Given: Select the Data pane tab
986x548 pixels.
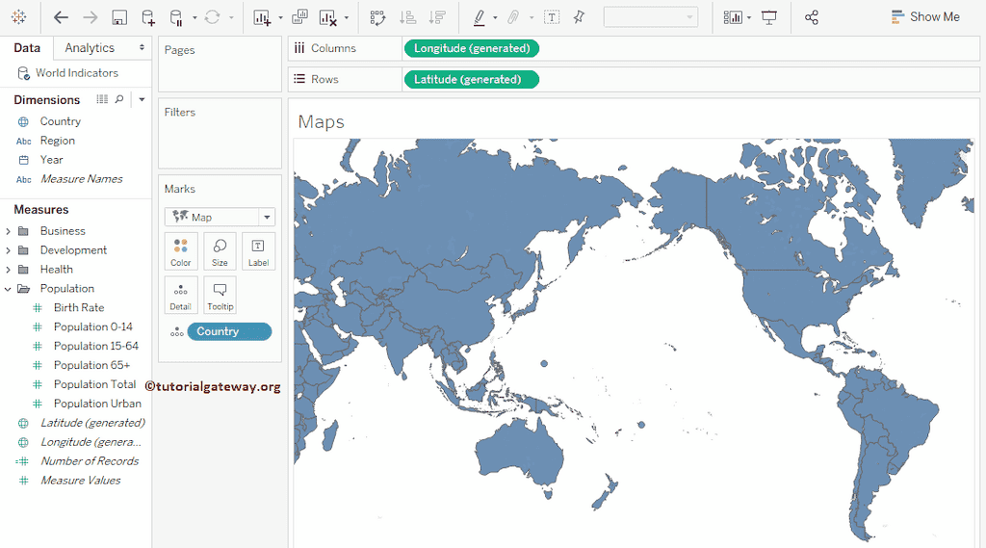Looking at the screenshot, I should click(x=27, y=48).
